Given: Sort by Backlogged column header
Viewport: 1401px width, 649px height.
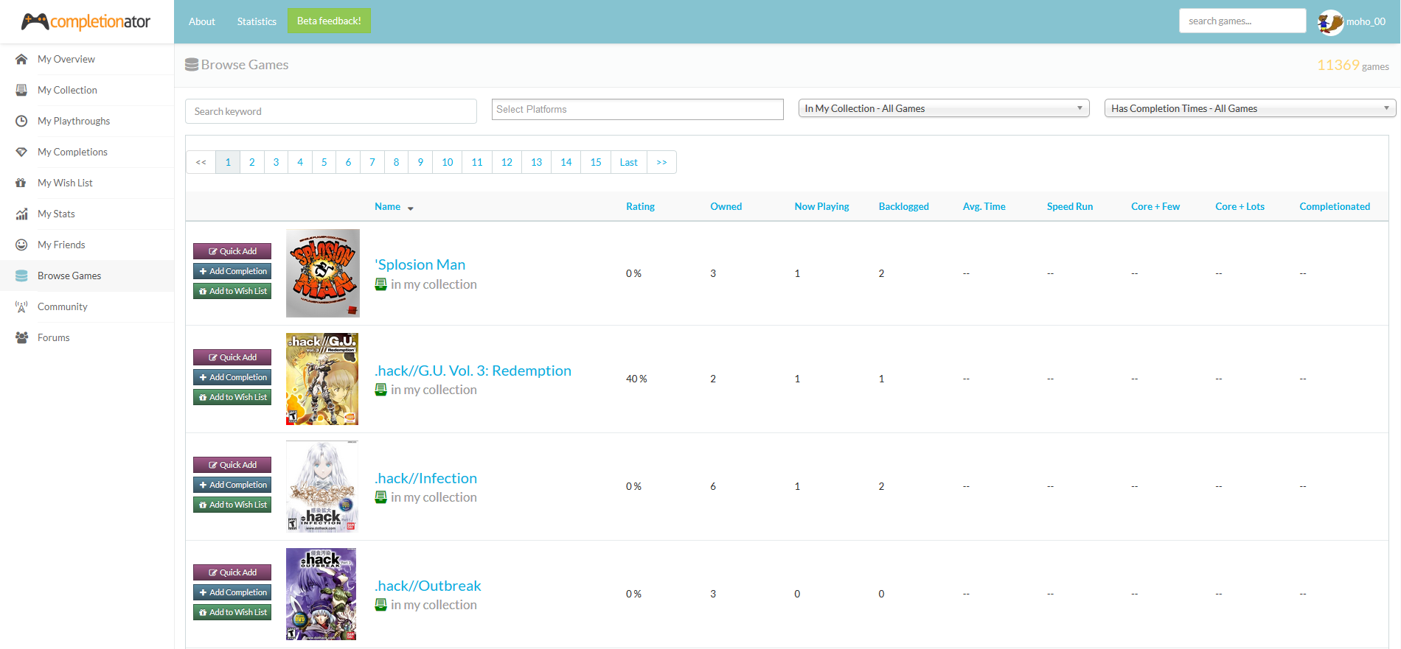Looking at the screenshot, I should point(904,206).
